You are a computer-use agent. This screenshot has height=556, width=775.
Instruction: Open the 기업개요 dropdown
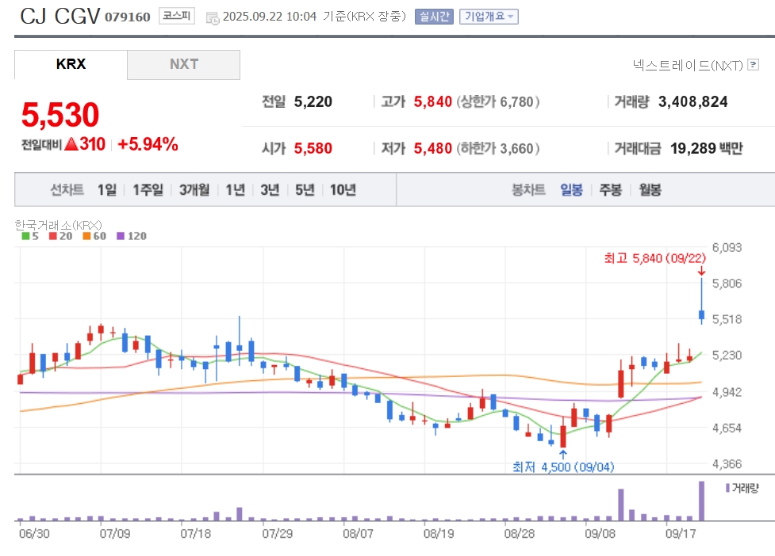[489, 17]
